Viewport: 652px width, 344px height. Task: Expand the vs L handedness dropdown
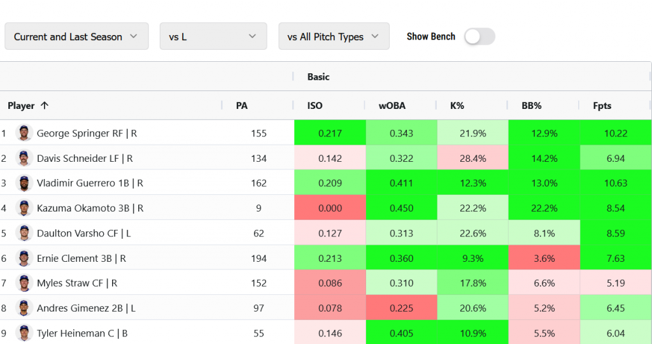[213, 36]
